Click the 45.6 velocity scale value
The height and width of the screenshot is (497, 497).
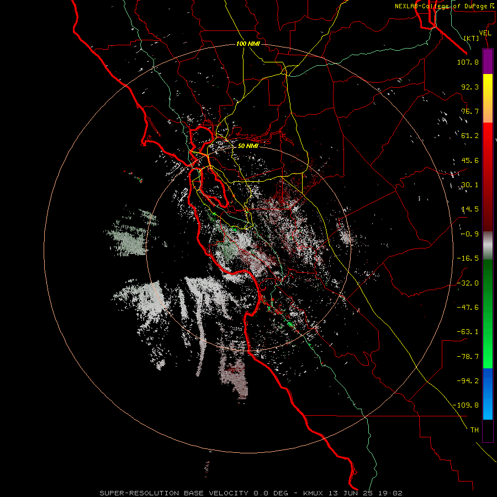pyautogui.click(x=470, y=160)
